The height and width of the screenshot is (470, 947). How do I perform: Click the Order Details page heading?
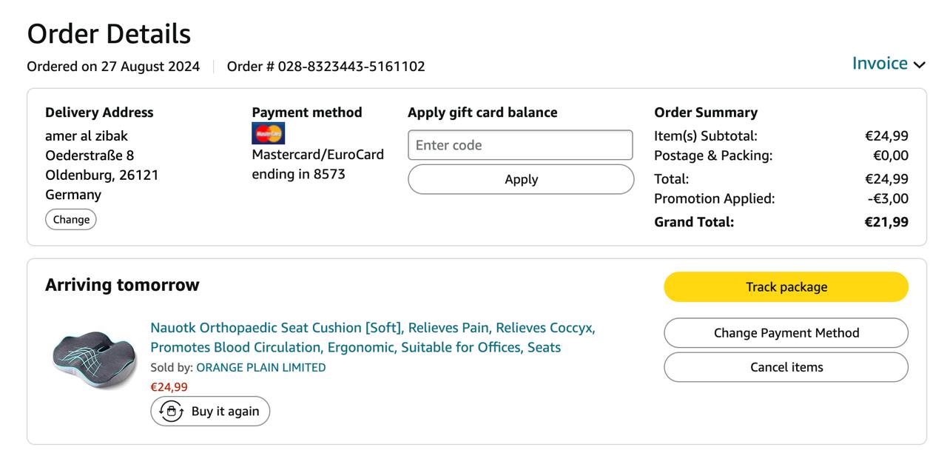[109, 34]
